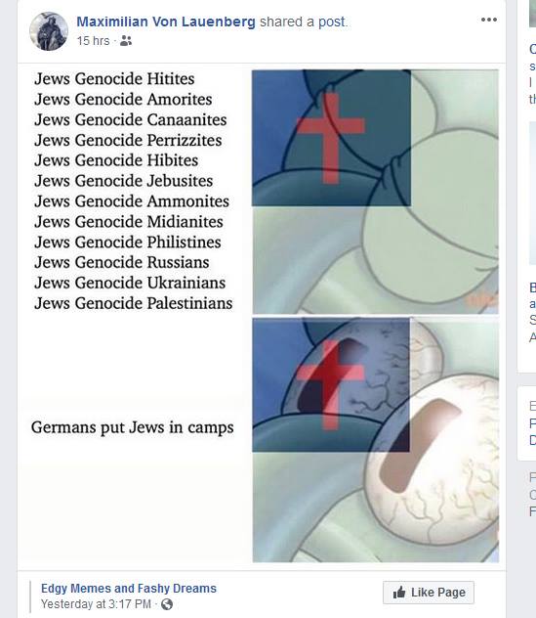Click the cropped thumbnail at top of right sidebar
Screen dimensions: 536x618
point(532,14)
